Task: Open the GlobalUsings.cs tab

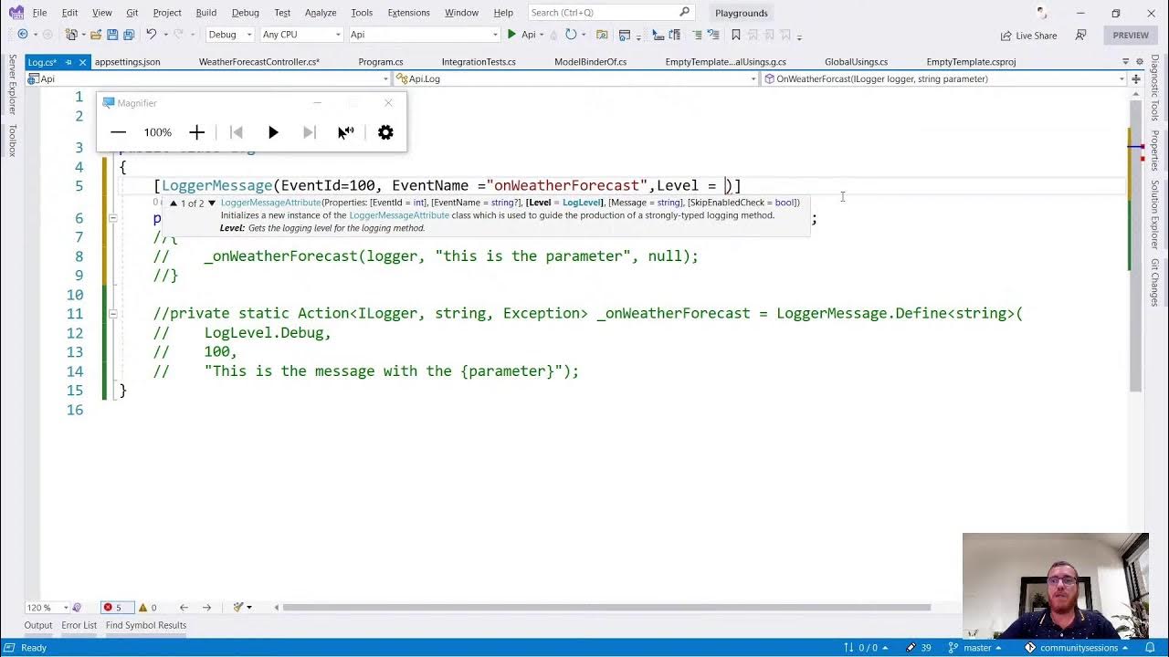Action: [x=857, y=62]
